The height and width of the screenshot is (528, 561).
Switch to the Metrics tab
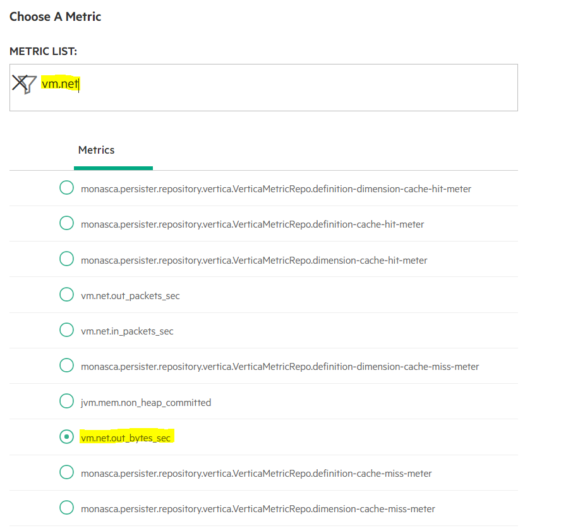[x=96, y=150]
